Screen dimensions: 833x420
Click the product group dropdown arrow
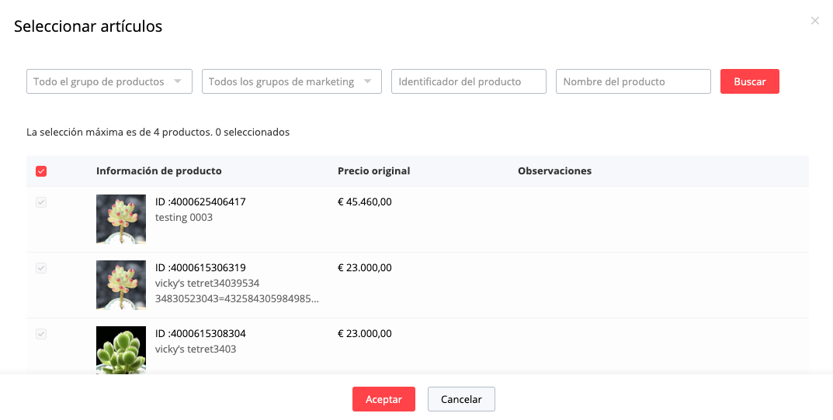coord(178,81)
